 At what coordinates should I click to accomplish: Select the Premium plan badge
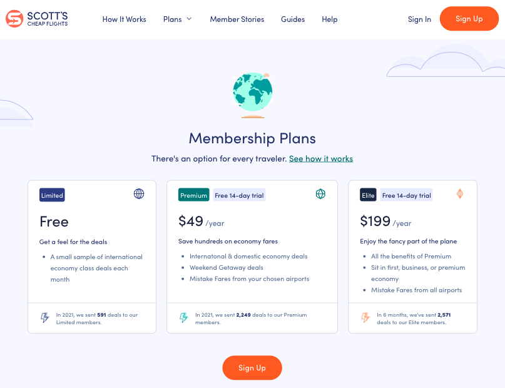(193, 195)
